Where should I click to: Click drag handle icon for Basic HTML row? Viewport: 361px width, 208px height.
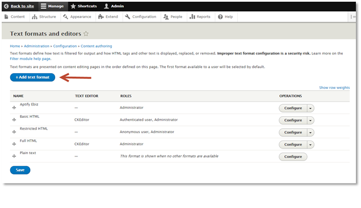(14, 120)
